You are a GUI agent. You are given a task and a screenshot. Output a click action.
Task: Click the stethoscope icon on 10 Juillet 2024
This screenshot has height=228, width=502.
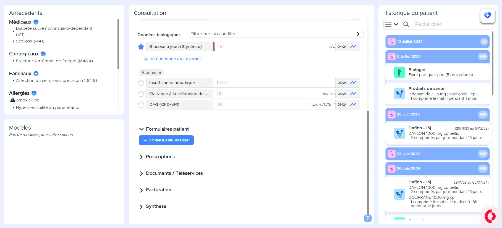tap(391, 42)
